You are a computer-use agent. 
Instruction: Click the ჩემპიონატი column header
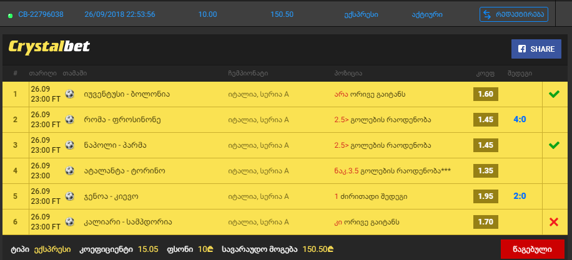(248, 74)
